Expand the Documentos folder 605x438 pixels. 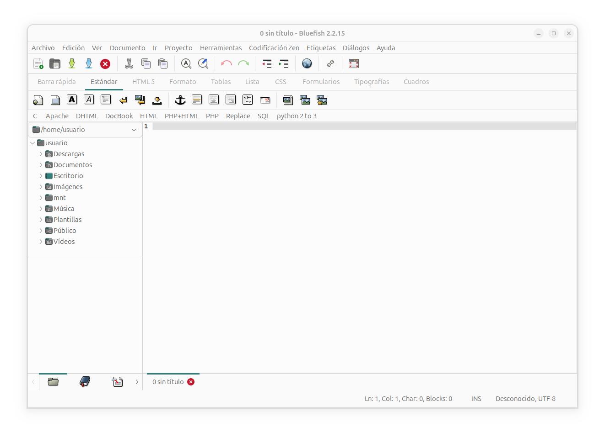[41, 165]
